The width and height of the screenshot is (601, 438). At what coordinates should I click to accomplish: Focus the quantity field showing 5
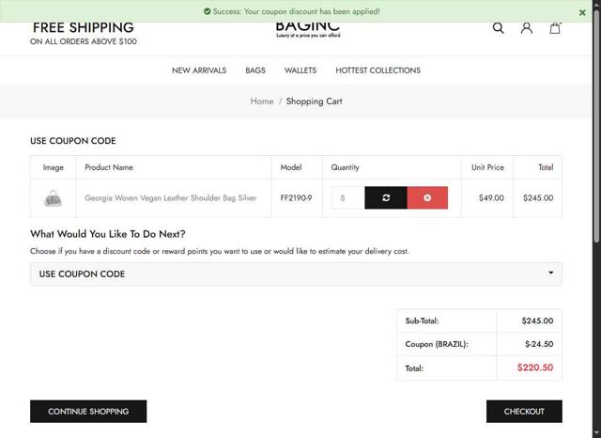tap(347, 197)
